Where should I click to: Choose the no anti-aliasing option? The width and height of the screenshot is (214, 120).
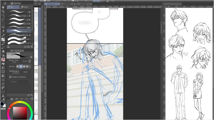coord(18,66)
